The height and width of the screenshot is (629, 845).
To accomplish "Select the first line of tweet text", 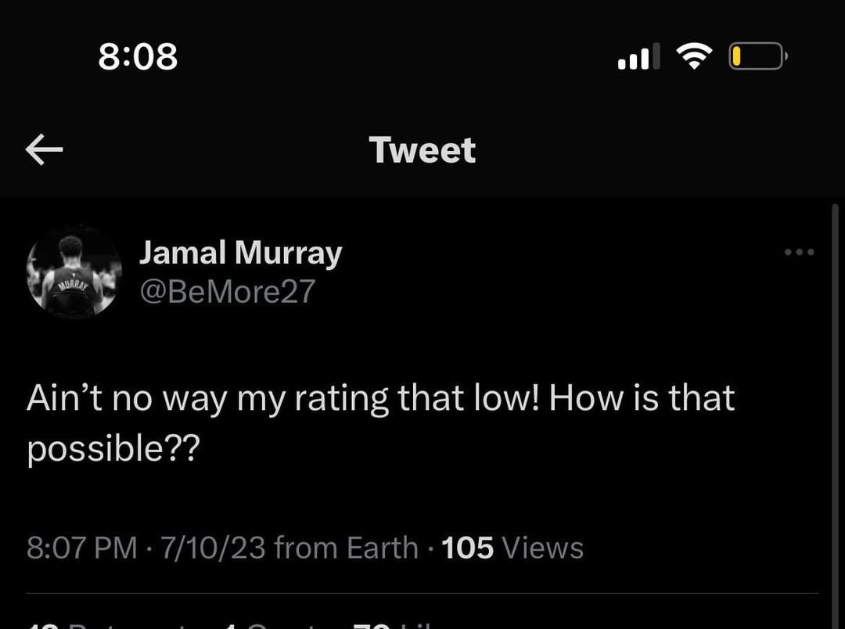I will click(380, 399).
